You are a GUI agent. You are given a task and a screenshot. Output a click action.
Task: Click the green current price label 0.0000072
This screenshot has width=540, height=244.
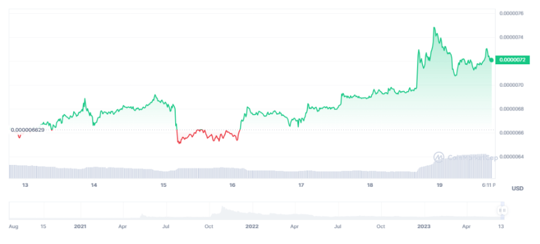pos(511,59)
